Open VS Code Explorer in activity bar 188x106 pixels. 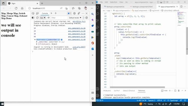(98, 7)
